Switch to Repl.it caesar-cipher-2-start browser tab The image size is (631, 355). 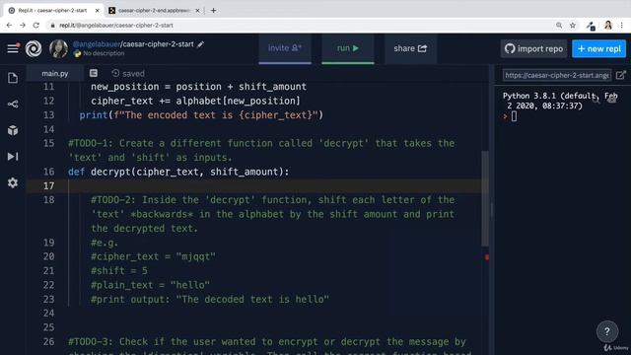(52, 11)
